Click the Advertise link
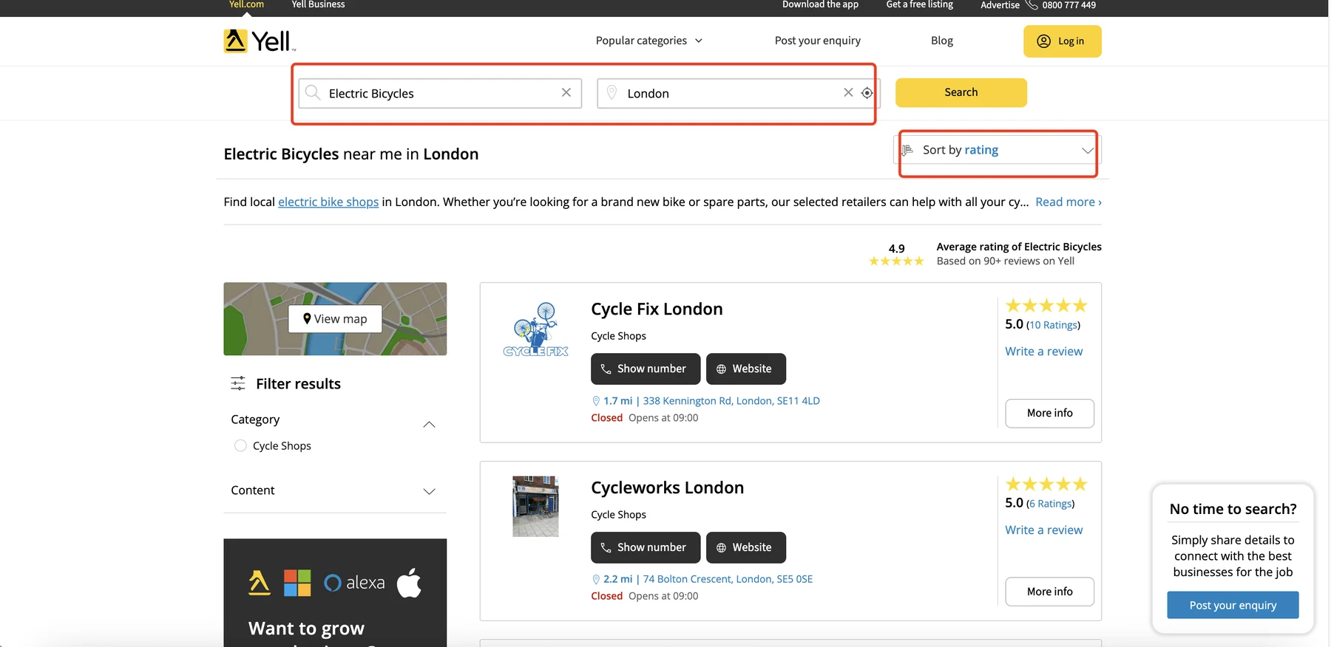This screenshot has height=647, width=1331. tap(1000, 5)
